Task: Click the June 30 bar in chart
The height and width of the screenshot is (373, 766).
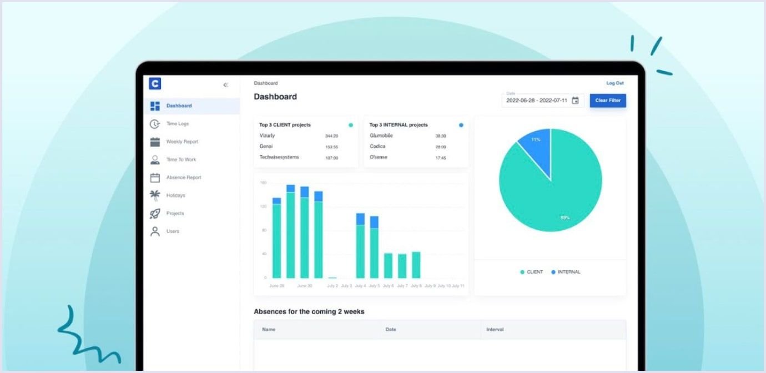Action: pos(304,232)
